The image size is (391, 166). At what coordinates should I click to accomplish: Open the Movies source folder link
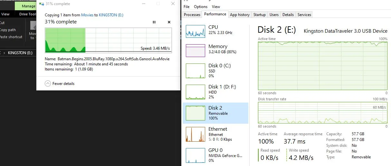[x=87, y=15]
